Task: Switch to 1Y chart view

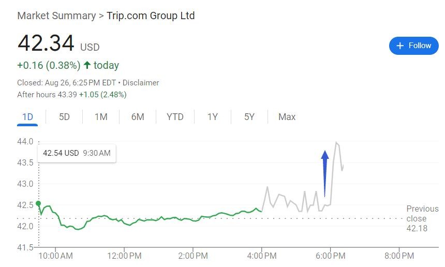Action: (213, 117)
